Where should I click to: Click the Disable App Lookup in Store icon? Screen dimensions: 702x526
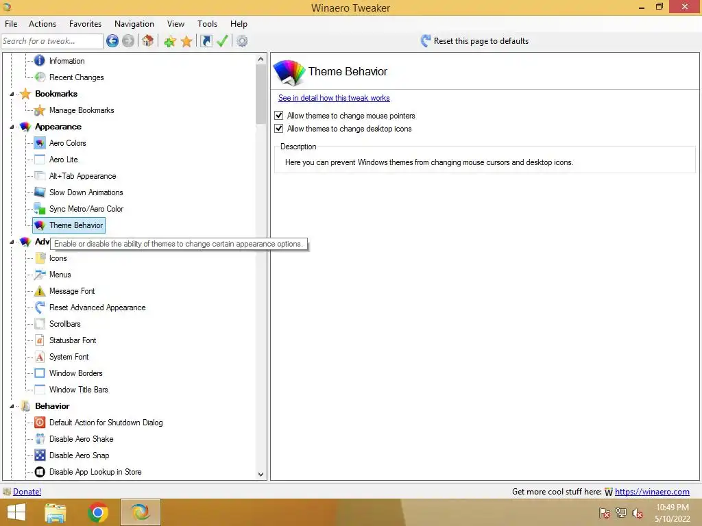pos(40,472)
